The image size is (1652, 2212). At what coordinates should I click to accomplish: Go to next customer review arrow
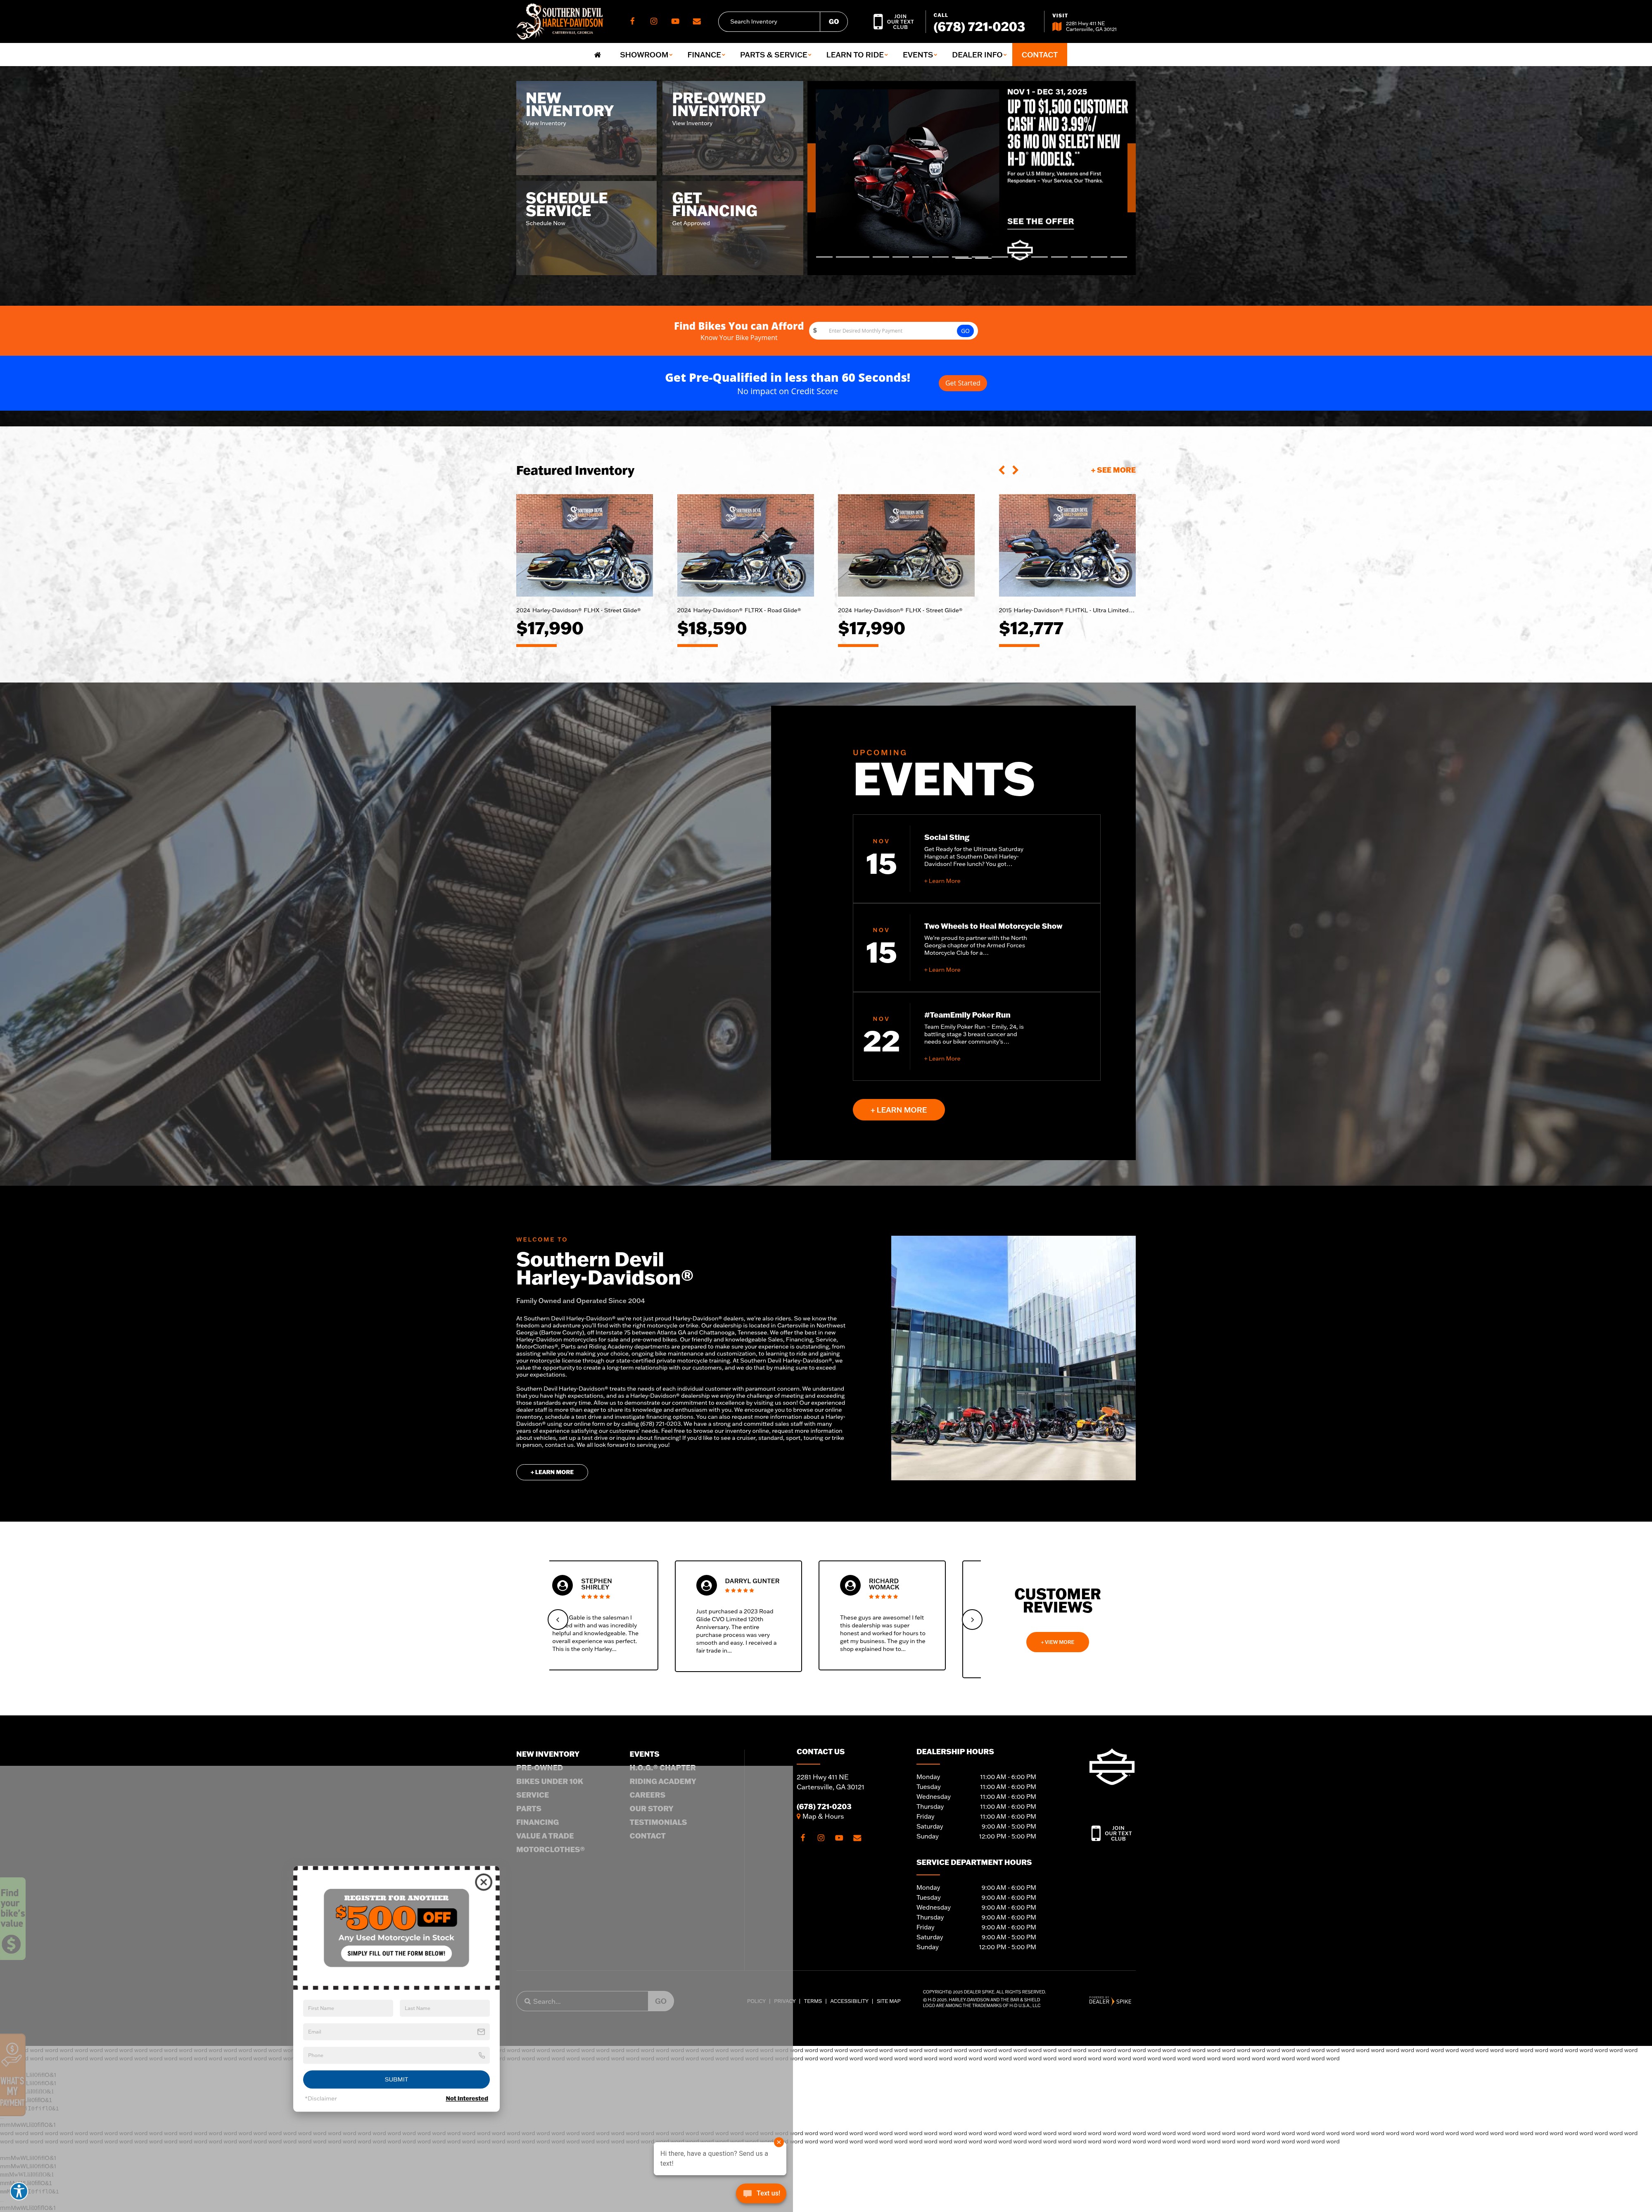point(973,1619)
